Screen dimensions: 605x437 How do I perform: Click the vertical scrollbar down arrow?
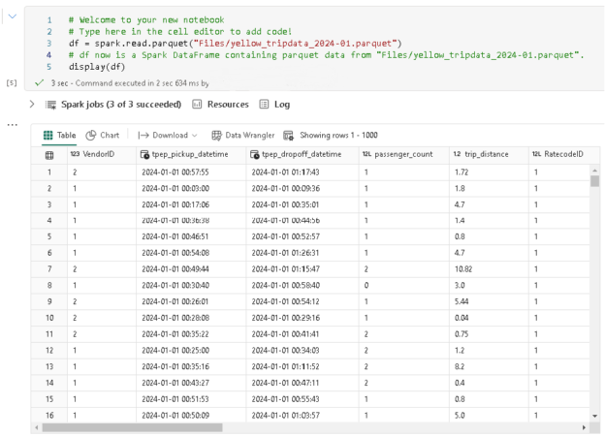click(594, 416)
